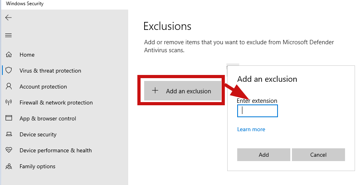Click the Account protection person icon

[x=8, y=87]
